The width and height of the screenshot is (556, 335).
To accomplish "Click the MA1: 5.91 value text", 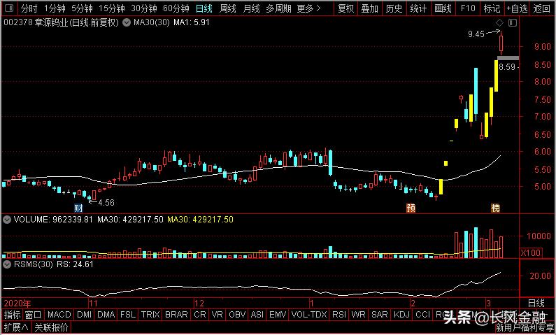I will click(192, 22).
